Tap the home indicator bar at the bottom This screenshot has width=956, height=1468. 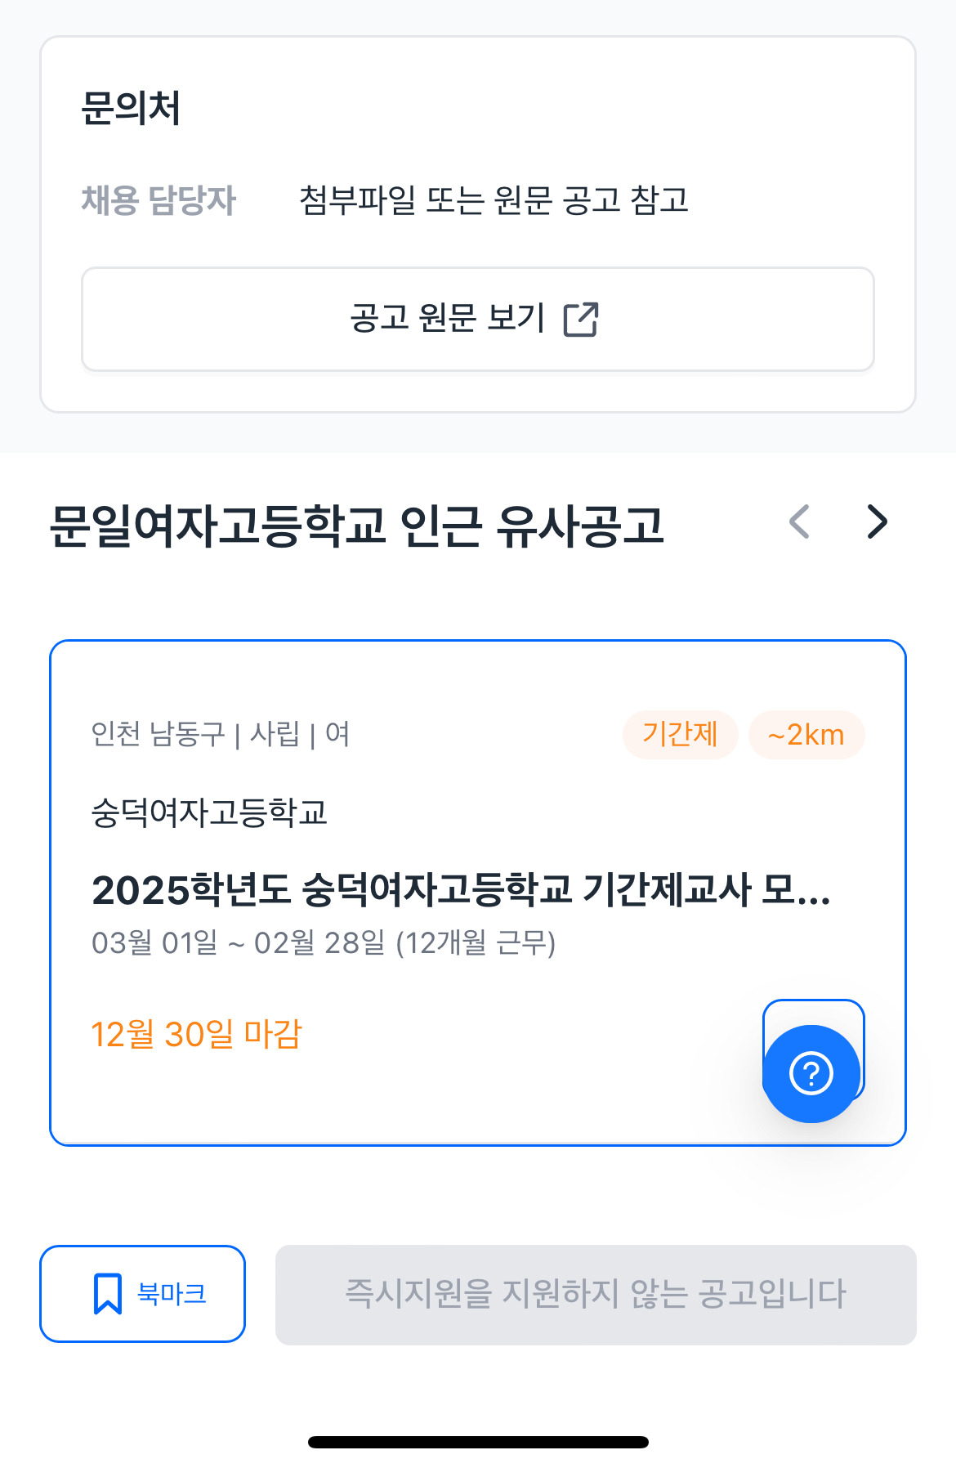coord(478,1442)
